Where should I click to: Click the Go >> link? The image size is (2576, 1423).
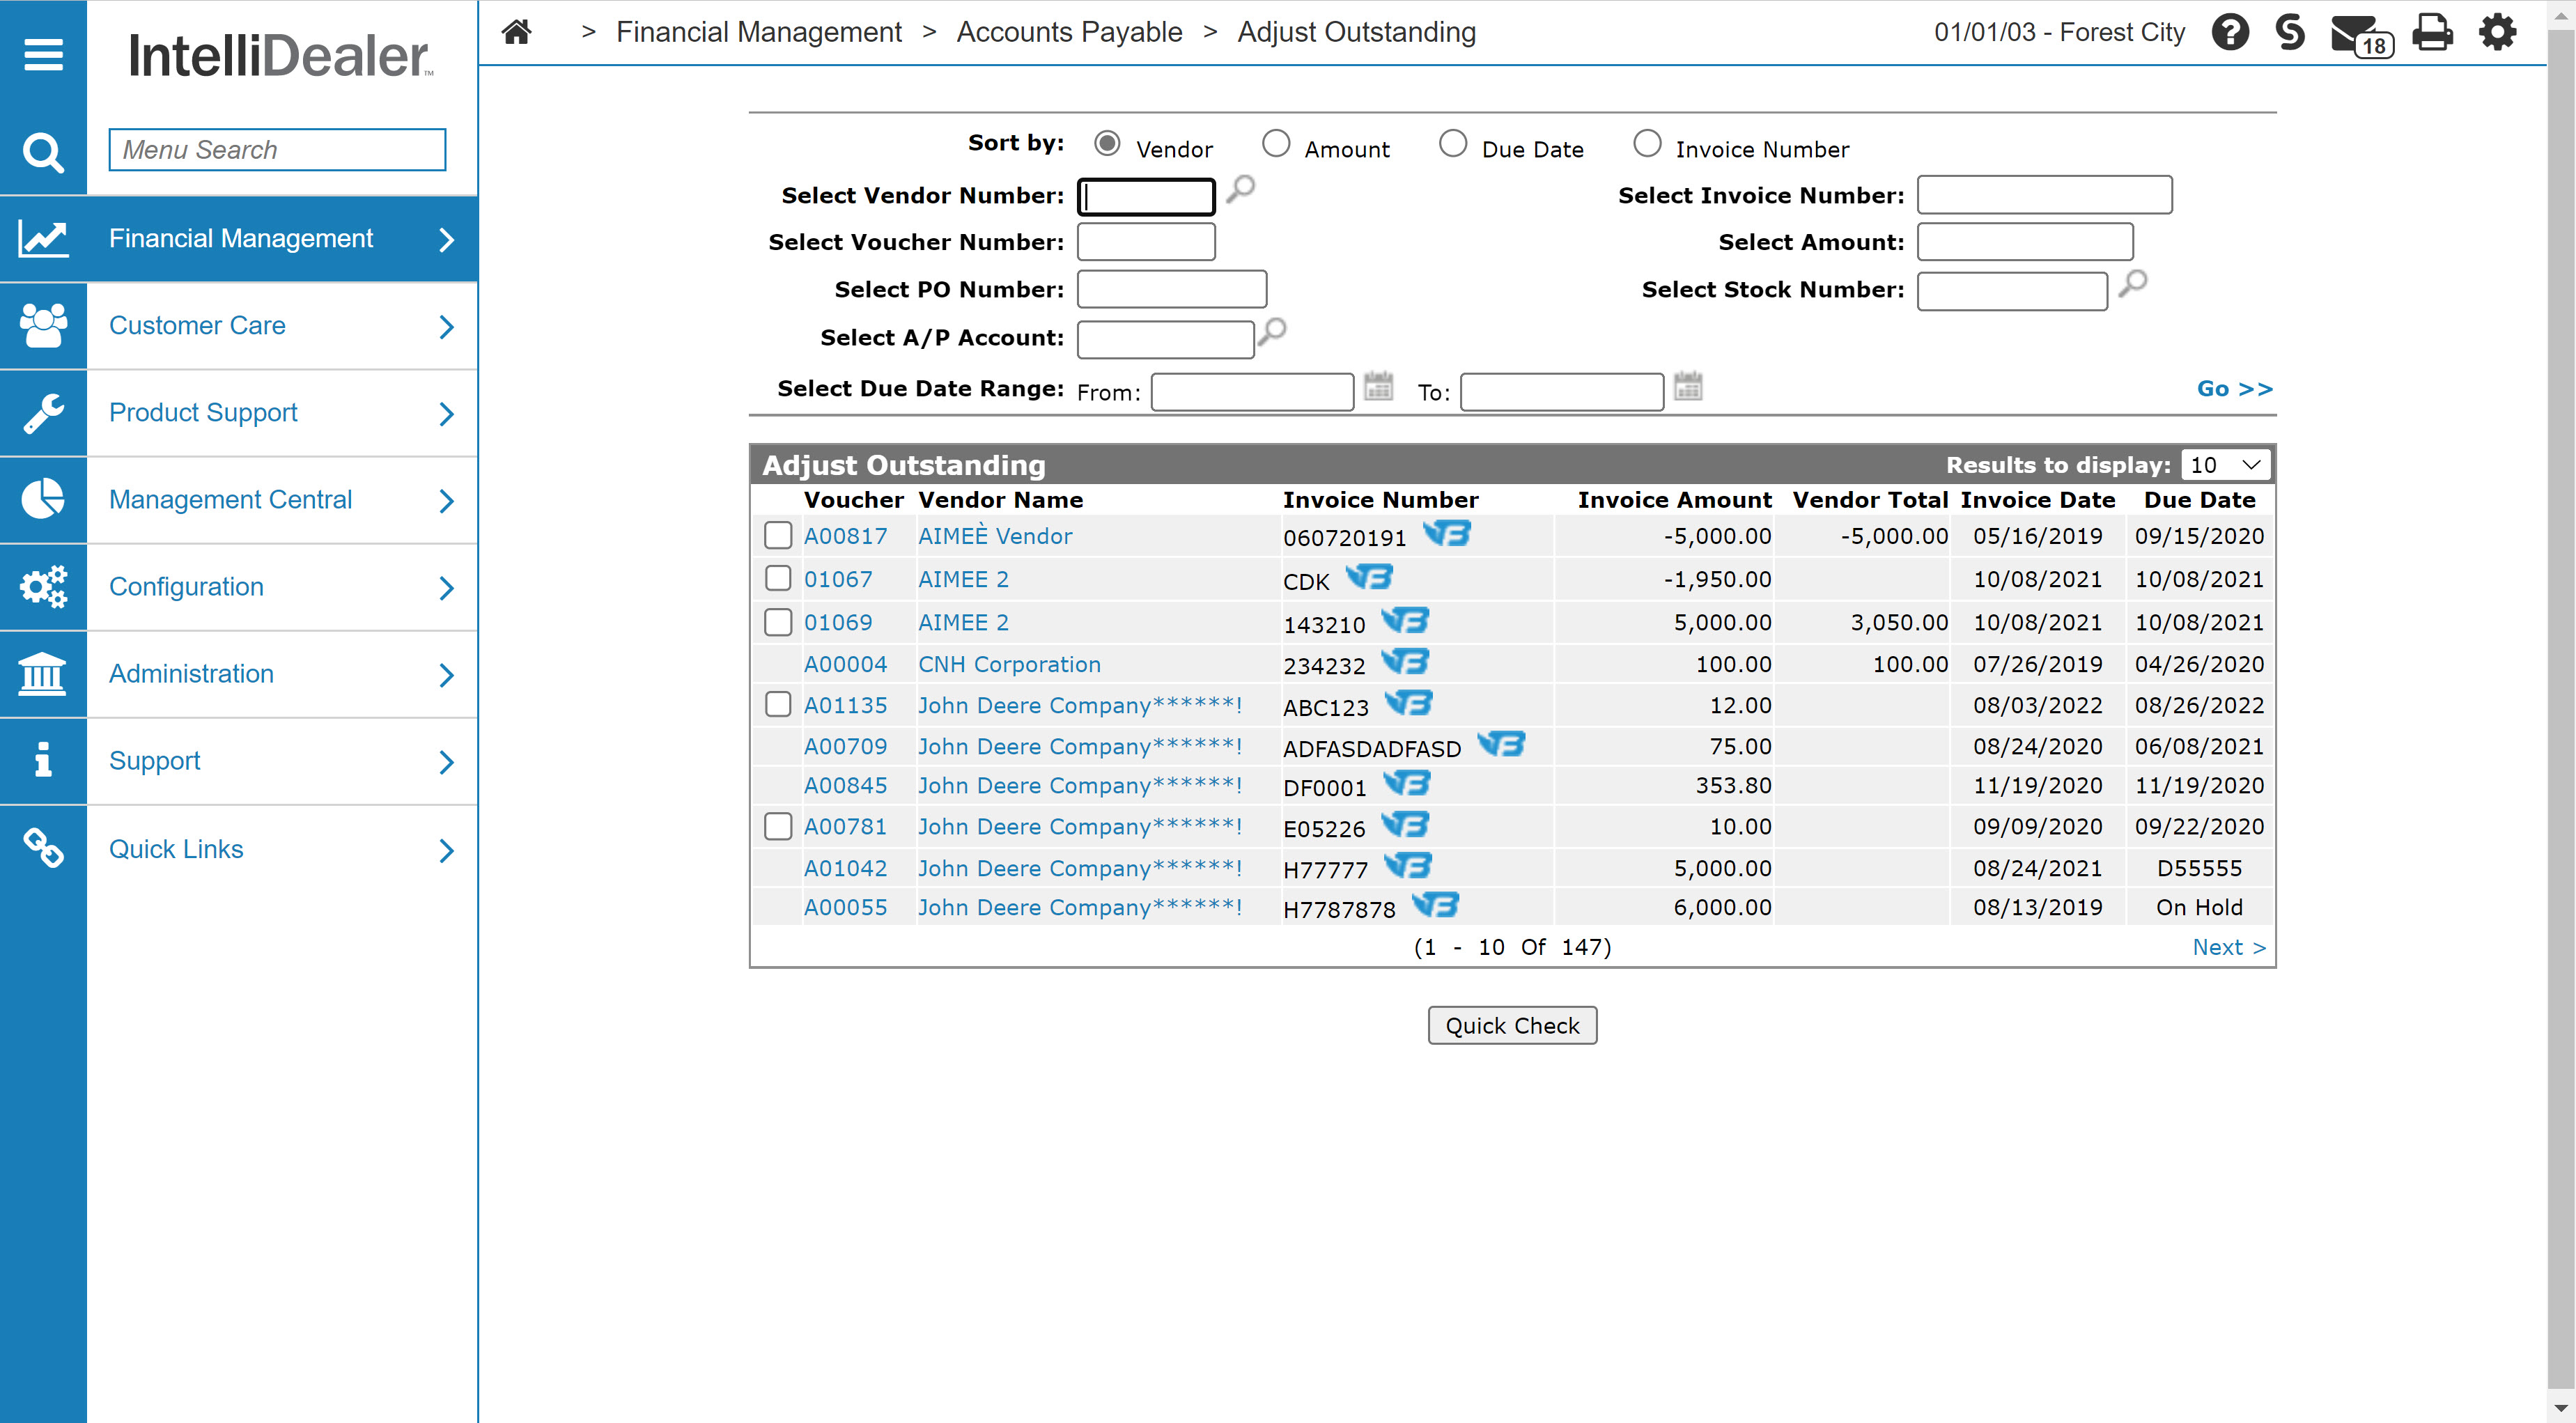point(2234,389)
